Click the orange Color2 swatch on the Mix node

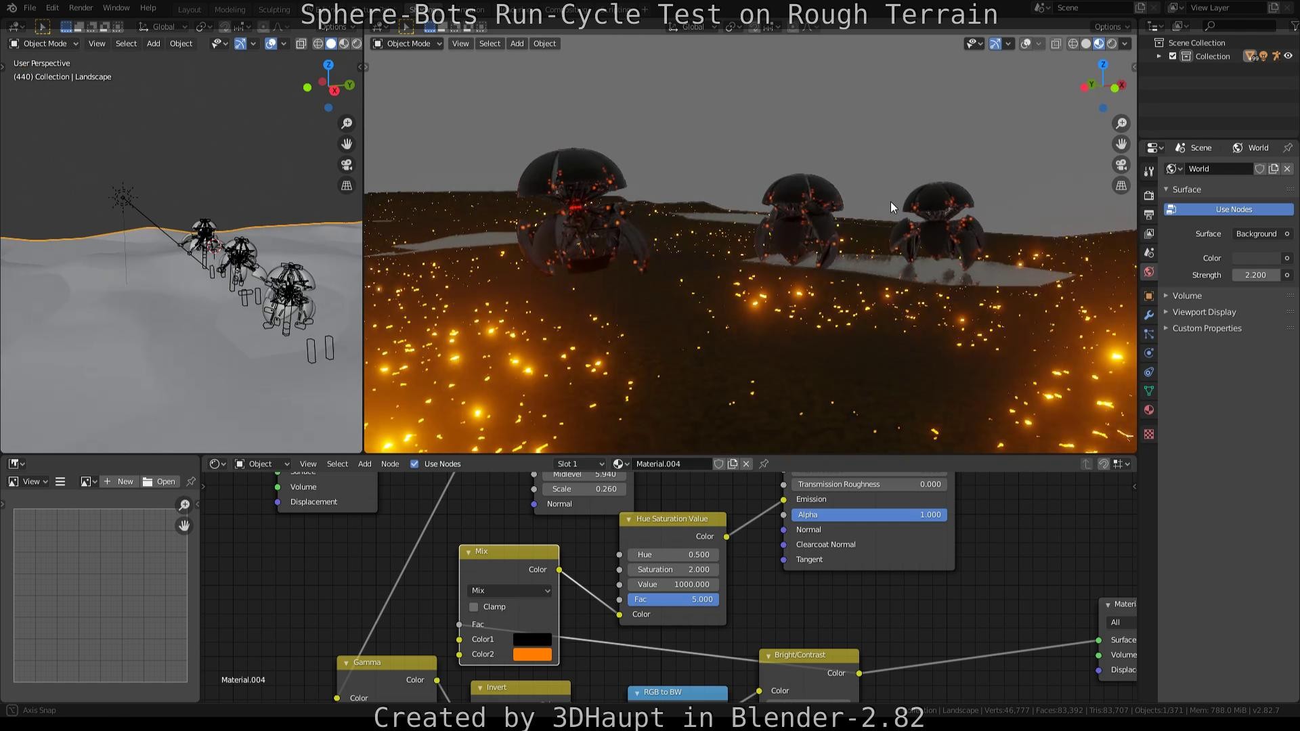click(532, 654)
